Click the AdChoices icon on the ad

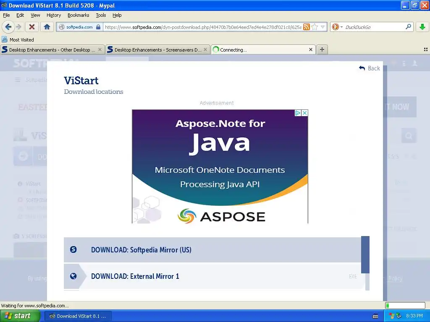coord(298,113)
